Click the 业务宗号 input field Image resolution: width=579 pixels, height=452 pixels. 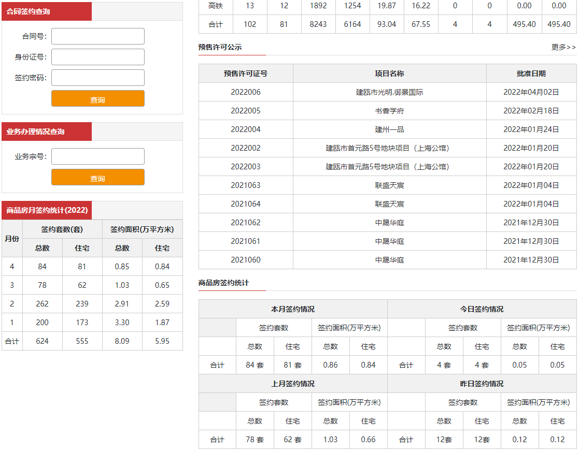pos(97,156)
